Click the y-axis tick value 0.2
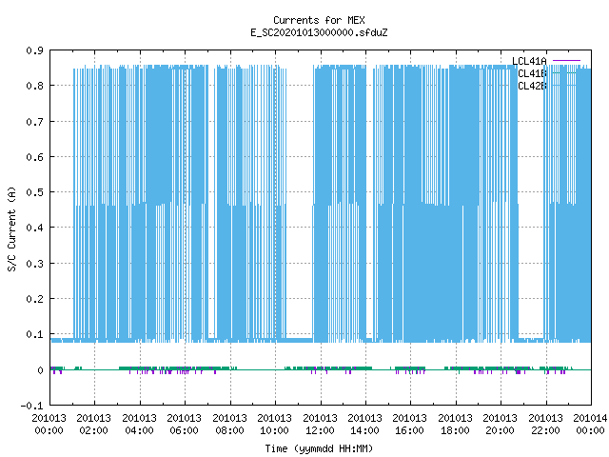609x457 pixels. pos(34,299)
